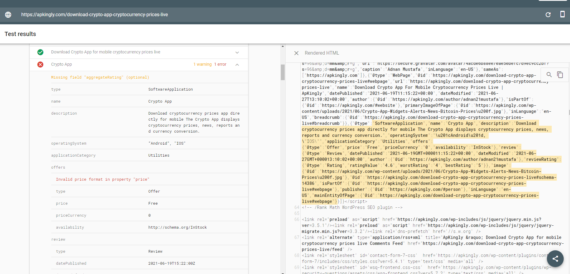The width and height of the screenshot is (570, 274).
Task: Click the tested URL in address bar
Action: click(94, 15)
